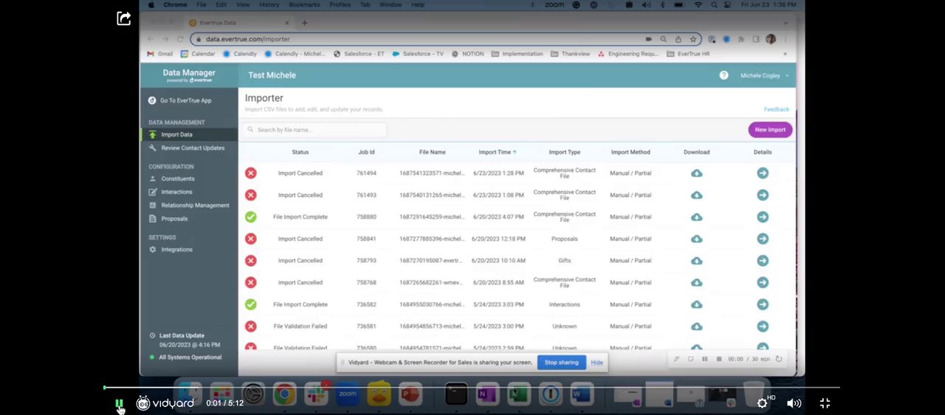Open the details arrow for job 758768
The image size is (945, 415).
[763, 282]
